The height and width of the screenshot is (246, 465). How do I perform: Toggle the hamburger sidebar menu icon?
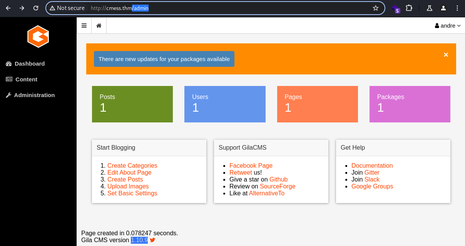(x=84, y=25)
